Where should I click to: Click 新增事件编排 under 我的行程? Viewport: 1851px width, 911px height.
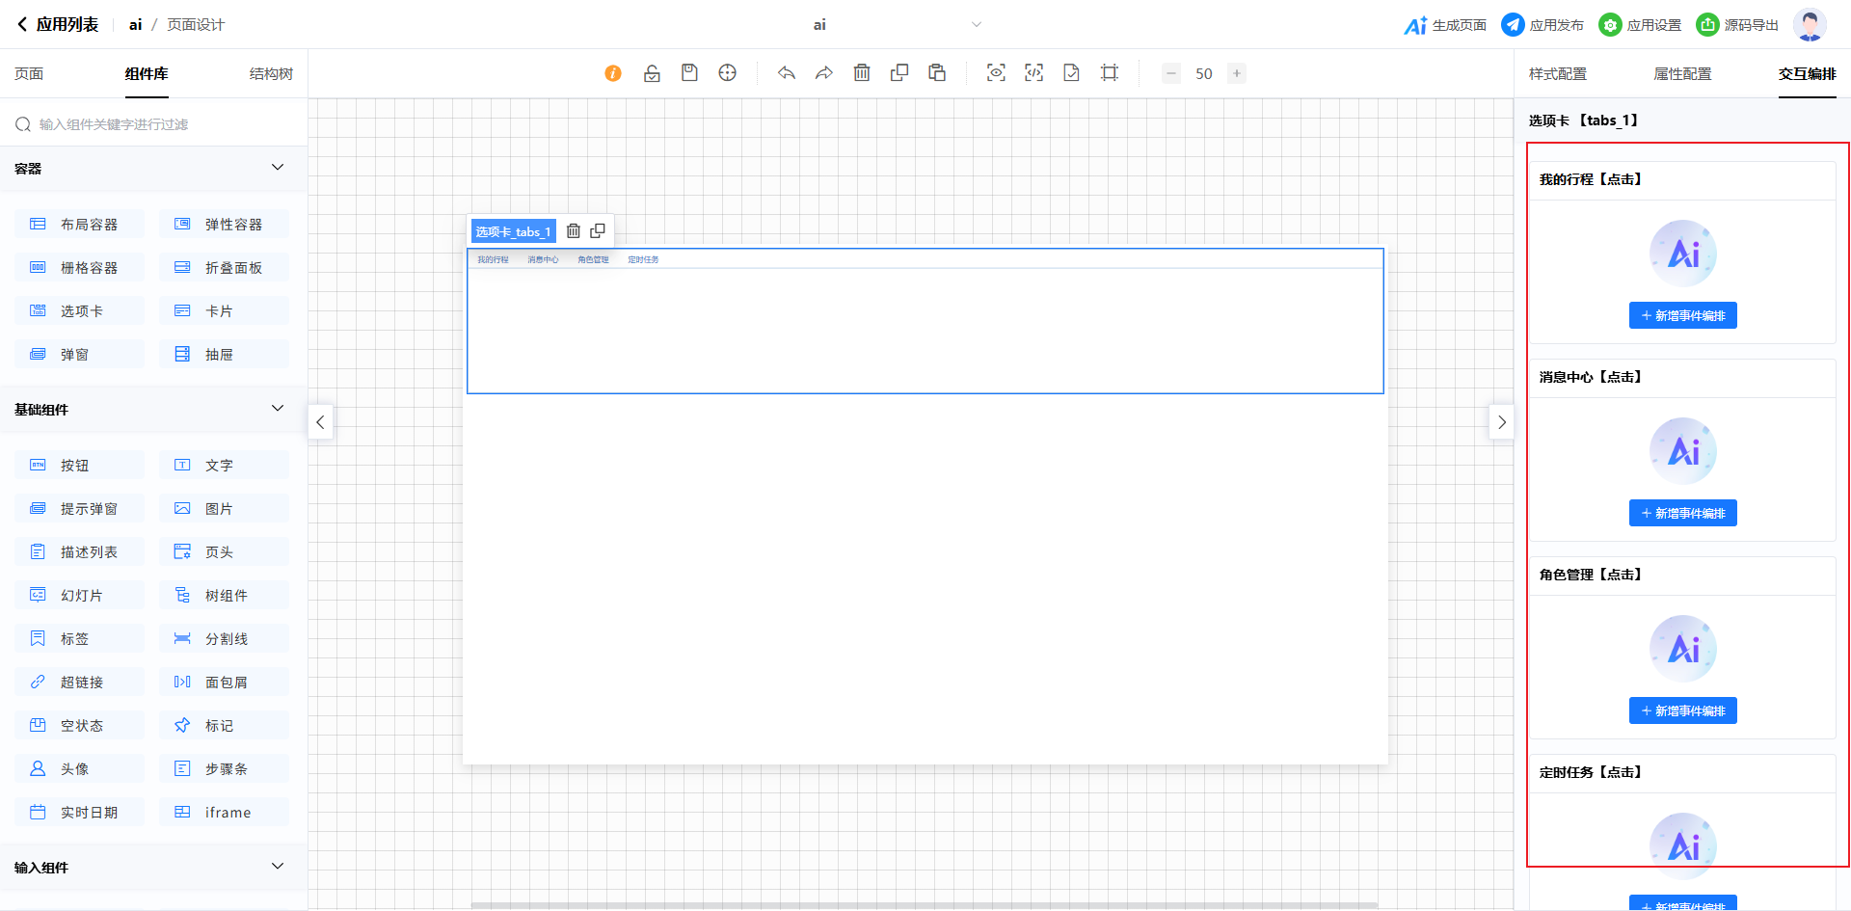point(1682,316)
